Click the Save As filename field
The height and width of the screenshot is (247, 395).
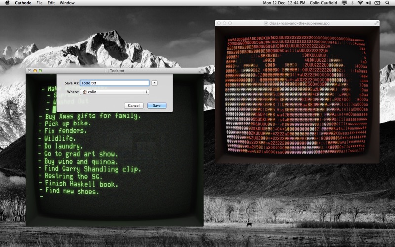[114, 83]
